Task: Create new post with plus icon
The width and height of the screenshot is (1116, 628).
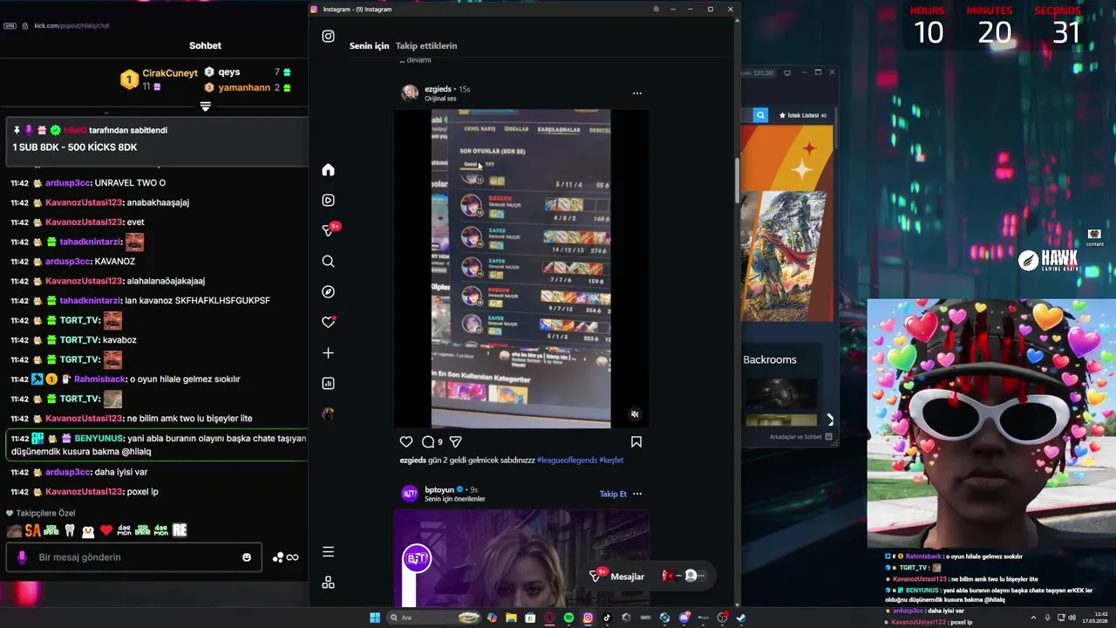Action: [328, 352]
